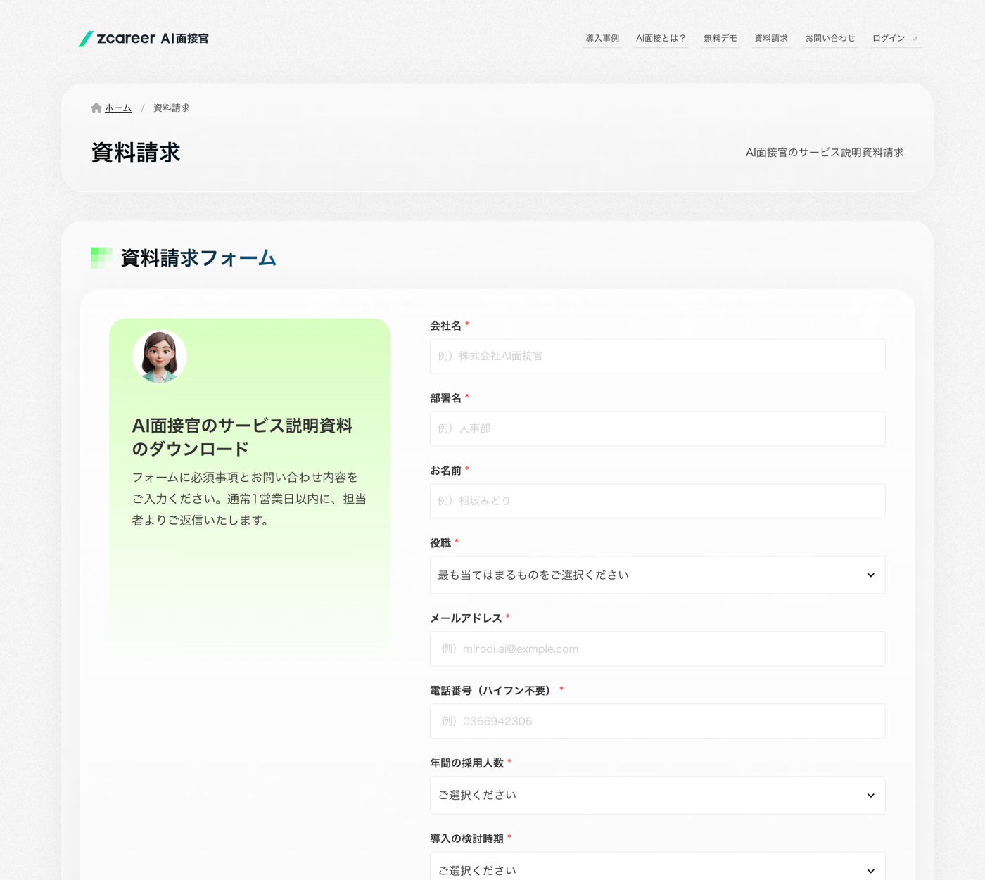Click the green pixel icon beside 資料請求フォーム
Image resolution: width=985 pixels, height=880 pixels.
(x=101, y=257)
